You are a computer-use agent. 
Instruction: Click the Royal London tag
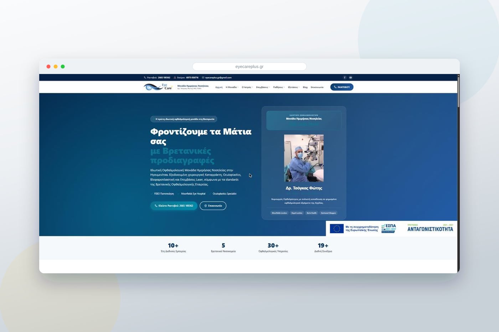pyautogui.click(x=297, y=213)
